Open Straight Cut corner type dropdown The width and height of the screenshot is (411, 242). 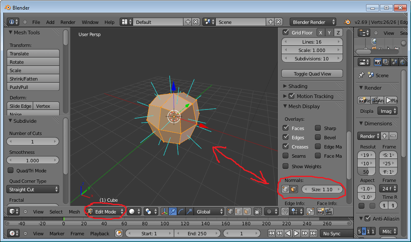coord(33,189)
